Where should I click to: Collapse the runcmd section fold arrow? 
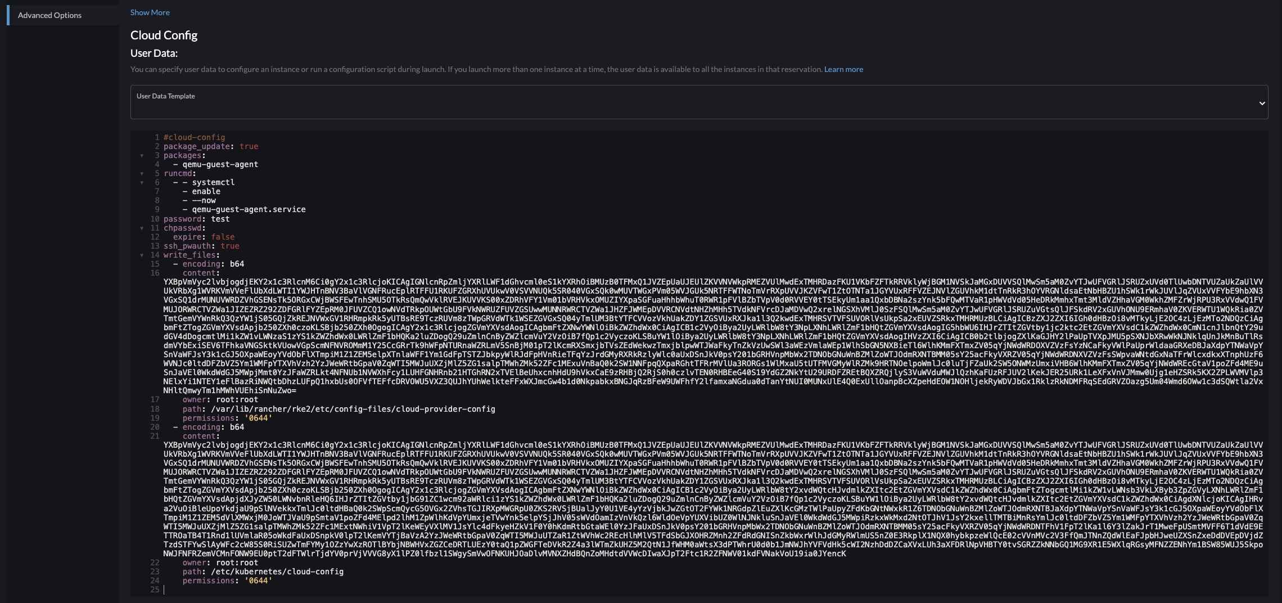click(x=141, y=173)
